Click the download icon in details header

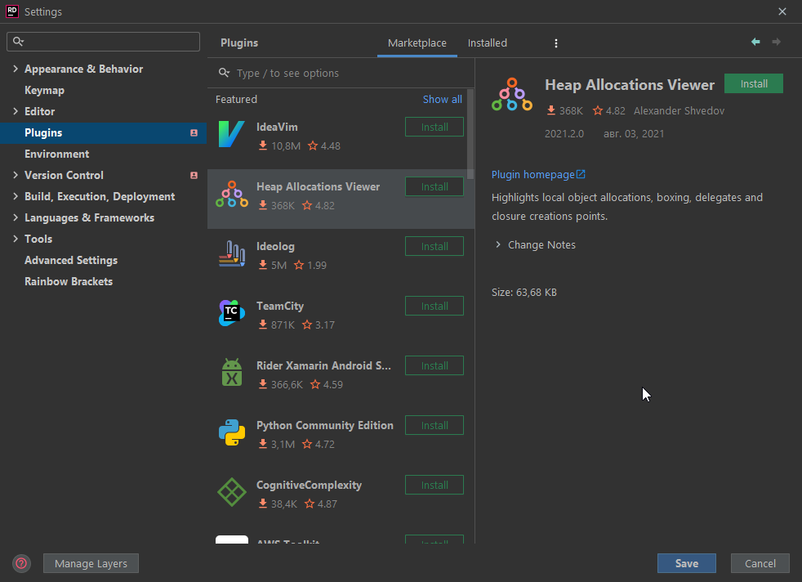(x=550, y=110)
